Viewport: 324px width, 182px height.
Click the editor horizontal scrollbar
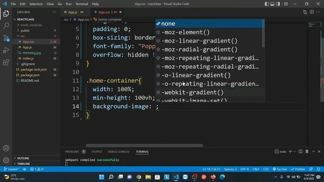(x=144, y=145)
